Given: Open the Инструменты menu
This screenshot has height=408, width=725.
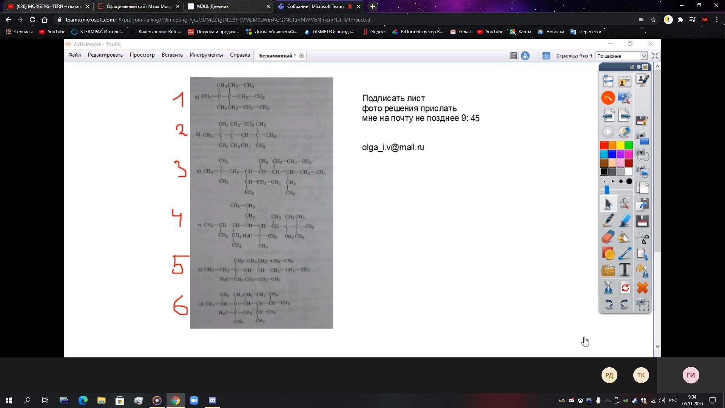Looking at the screenshot, I should point(206,55).
